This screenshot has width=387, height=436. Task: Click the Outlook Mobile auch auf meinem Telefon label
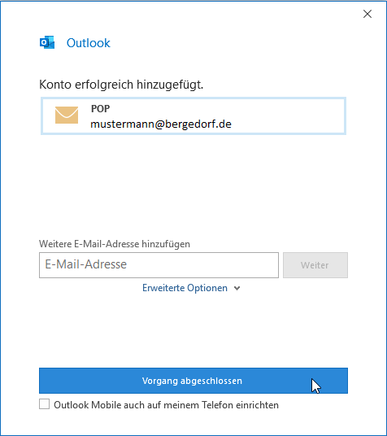[166, 405]
